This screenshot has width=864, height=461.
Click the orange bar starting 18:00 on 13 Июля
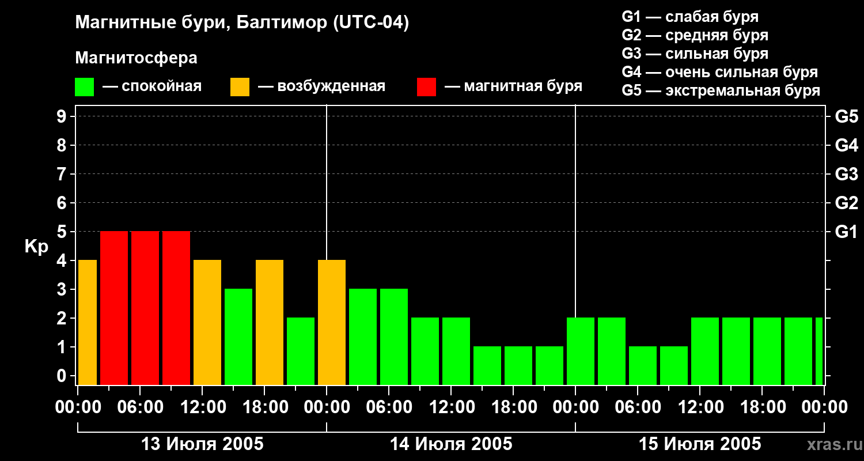point(270,322)
